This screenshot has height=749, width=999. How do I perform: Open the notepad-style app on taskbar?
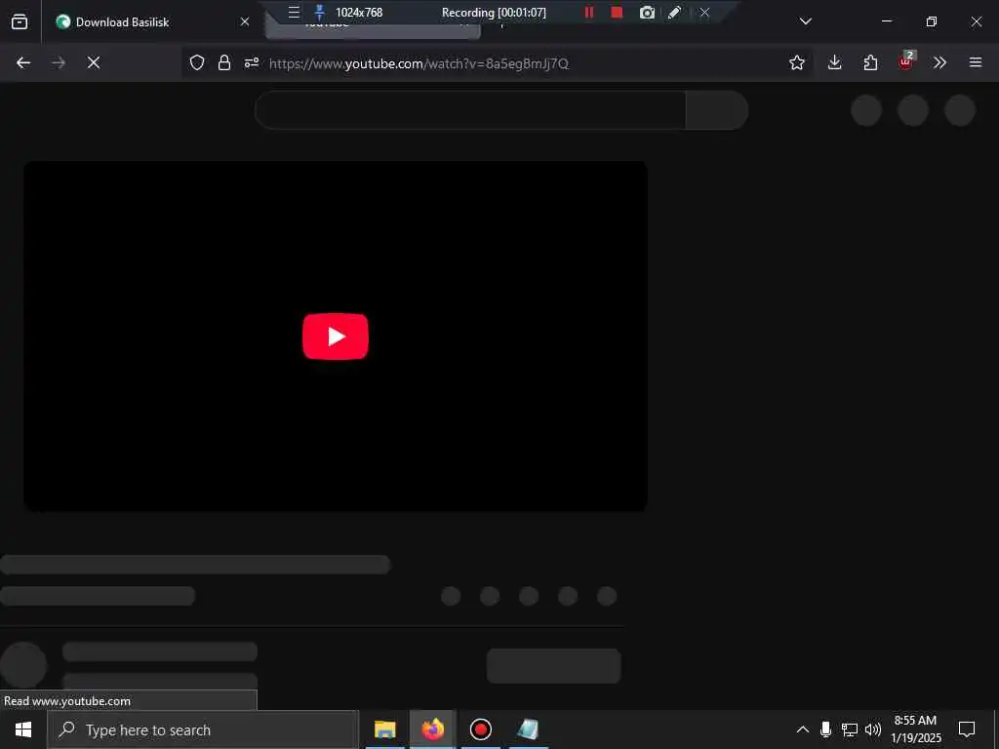[x=528, y=729]
